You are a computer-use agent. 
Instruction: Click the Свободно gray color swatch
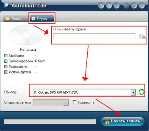point(6,56)
